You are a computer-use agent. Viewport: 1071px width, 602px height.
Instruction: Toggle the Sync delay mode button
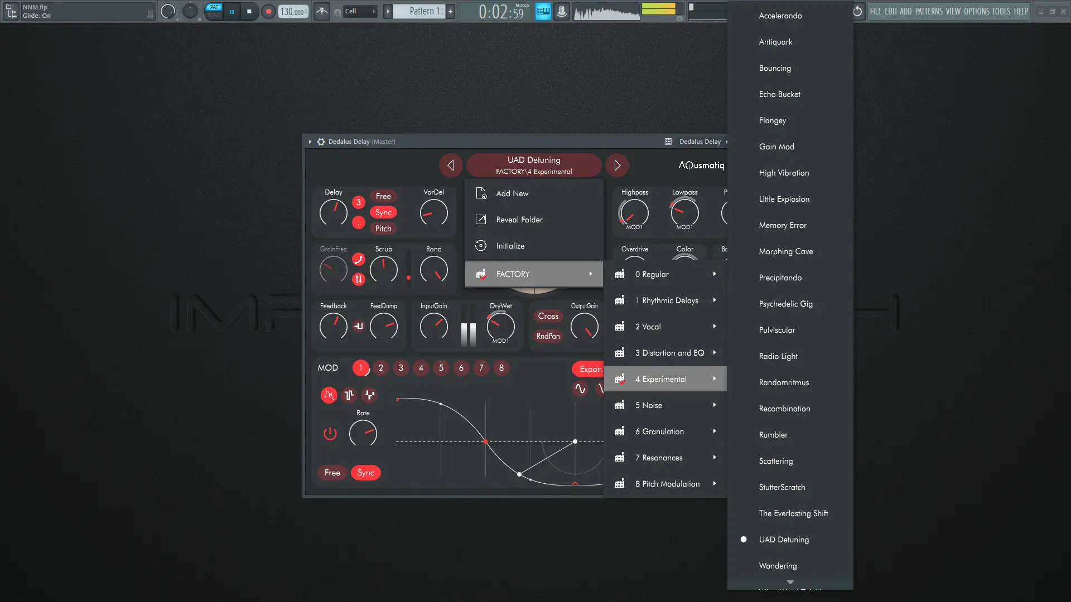(383, 212)
